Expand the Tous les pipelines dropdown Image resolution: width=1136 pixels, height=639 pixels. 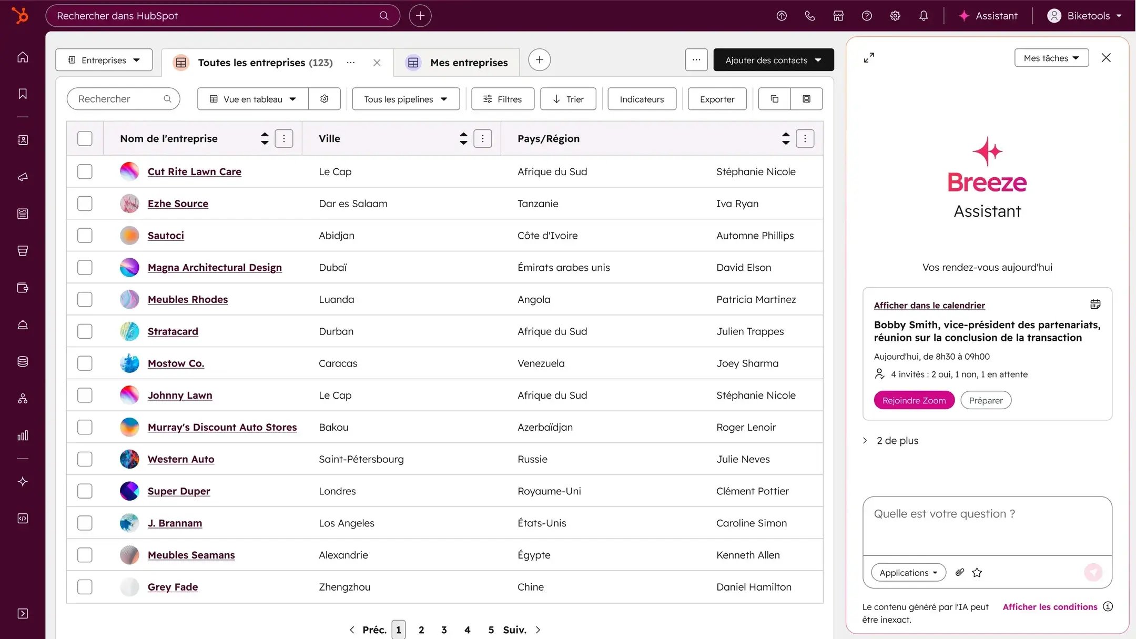click(x=405, y=99)
